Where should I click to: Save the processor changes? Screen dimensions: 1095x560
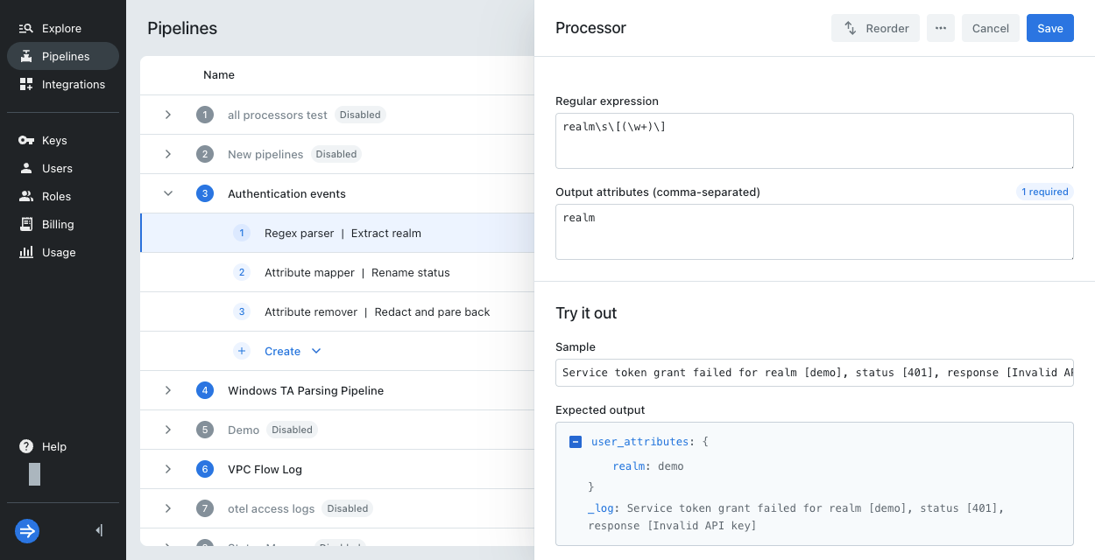point(1049,28)
